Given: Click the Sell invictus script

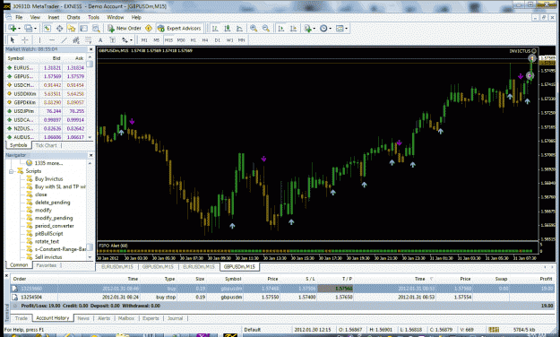Looking at the screenshot, I should coord(48,257).
